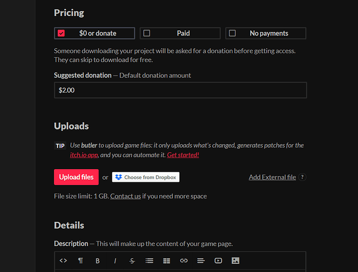
Task: Choose a file from Dropbox
Action: click(x=145, y=177)
